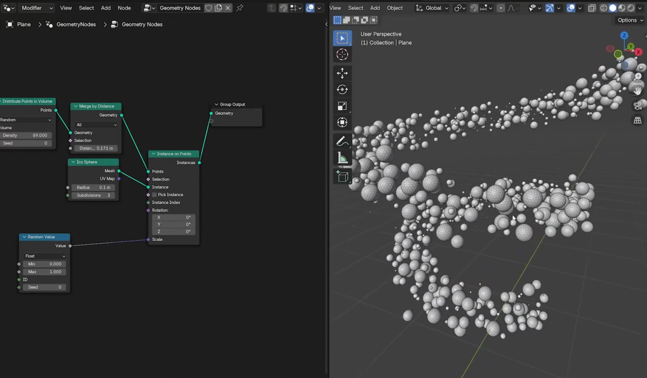Select the Add Cube tool
This screenshot has width=647, height=378.
point(342,176)
